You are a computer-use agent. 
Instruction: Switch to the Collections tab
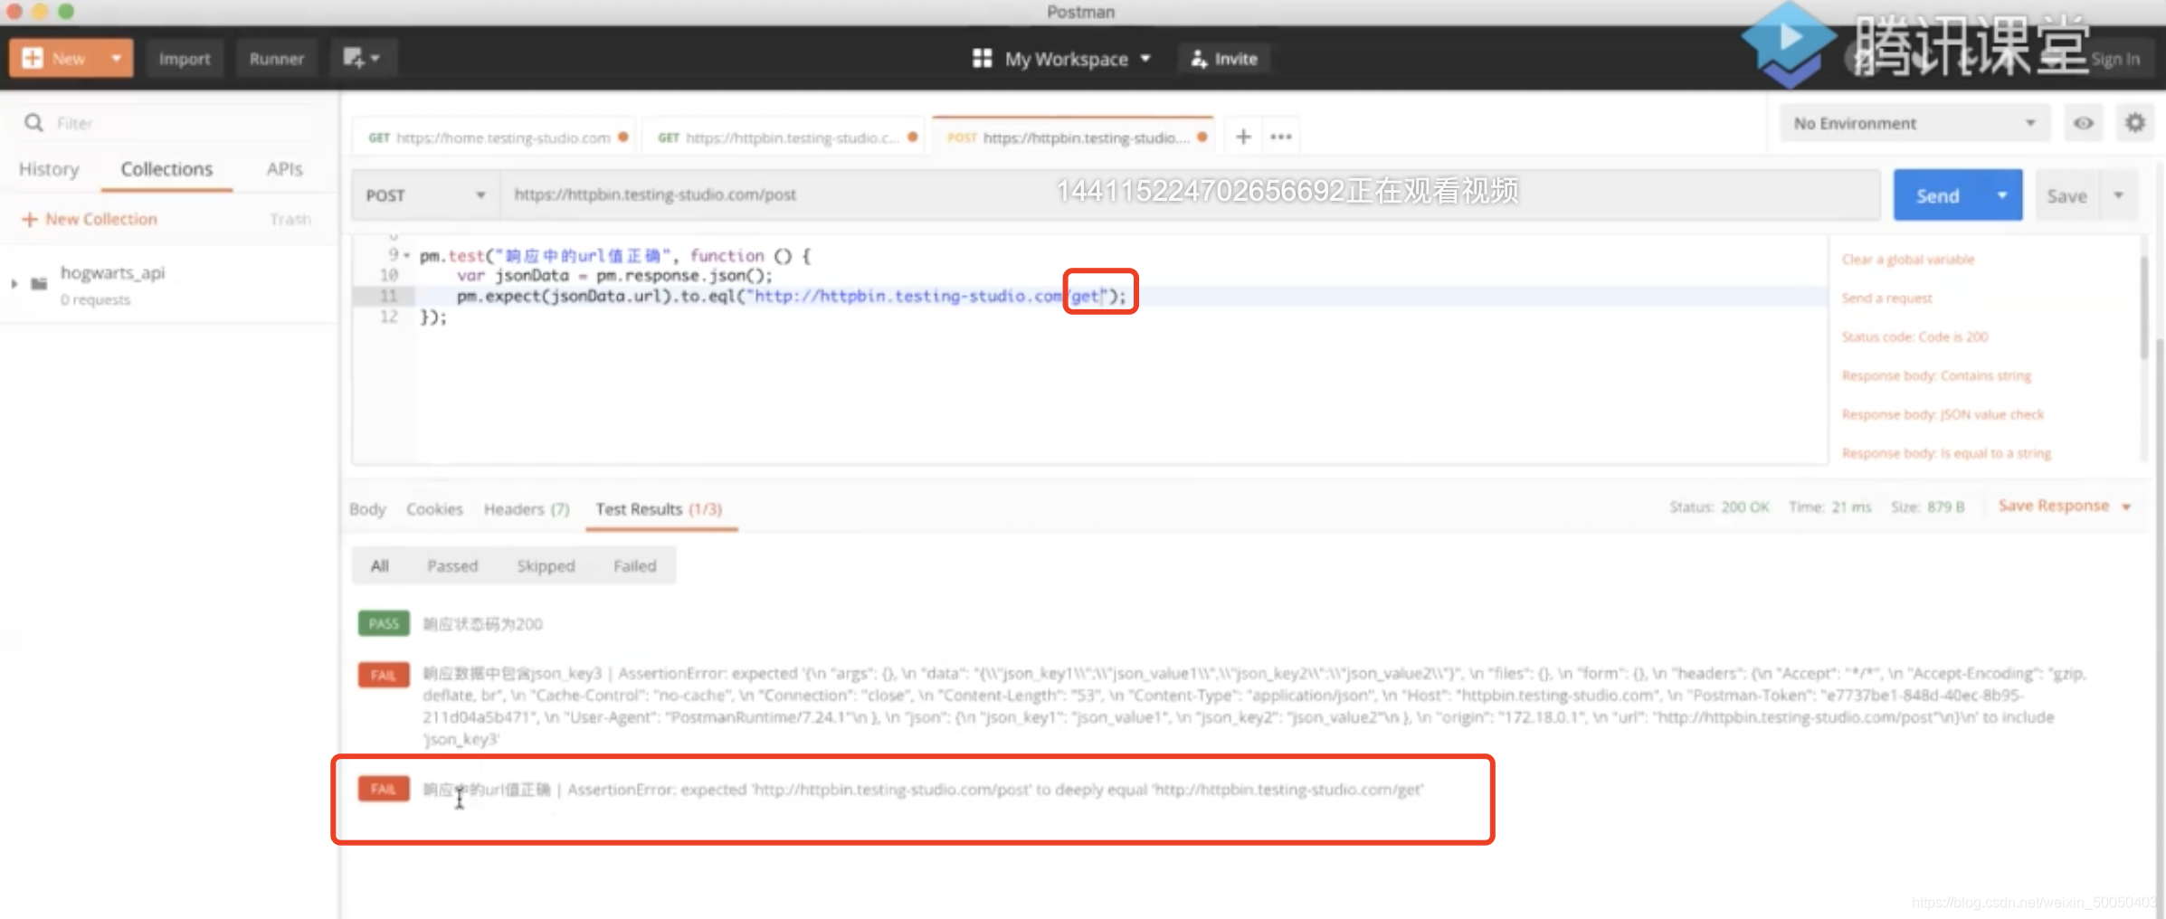tap(166, 169)
